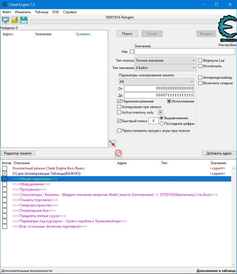Expand Планета (торговля) group checkbox
The height and width of the screenshot is (274, 237).
click(5, 200)
